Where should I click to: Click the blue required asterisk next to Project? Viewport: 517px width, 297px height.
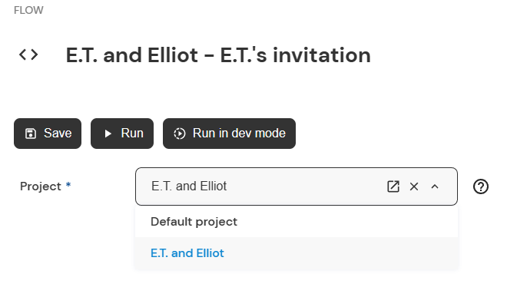(x=68, y=184)
